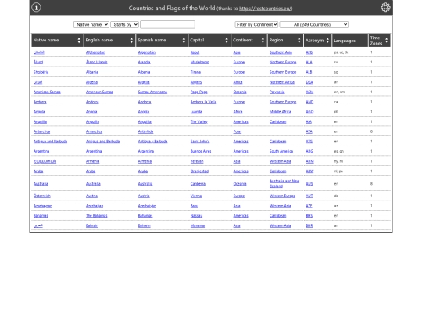Open Luanda capital link
Image resolution: width=422 pixels, height=317 pixels.
pyautogui.click(x=196, y=112)
